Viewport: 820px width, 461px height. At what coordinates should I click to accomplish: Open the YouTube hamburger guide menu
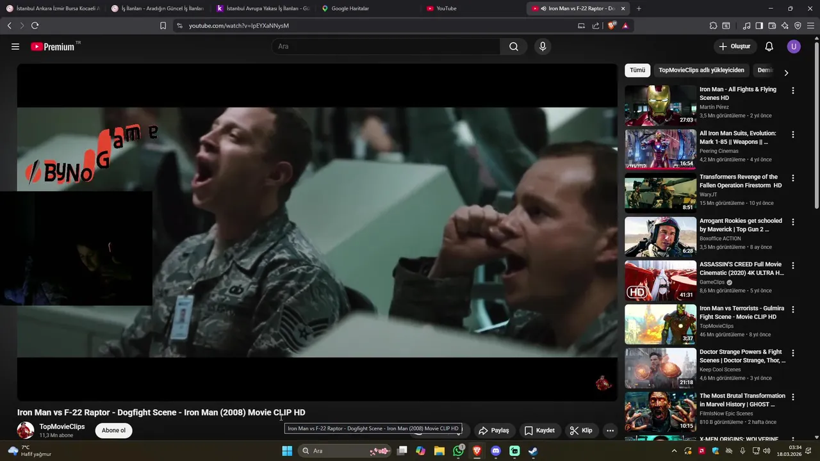click(15, 47)
